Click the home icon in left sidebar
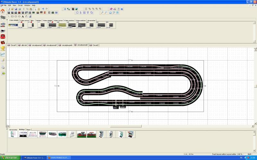257x160 pixels. coord(3,11)
